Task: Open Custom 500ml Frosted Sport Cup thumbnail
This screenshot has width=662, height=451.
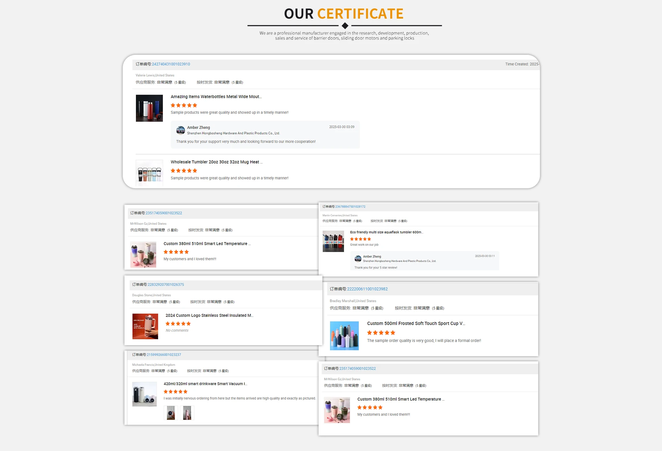Action: [x=344, y=336]
